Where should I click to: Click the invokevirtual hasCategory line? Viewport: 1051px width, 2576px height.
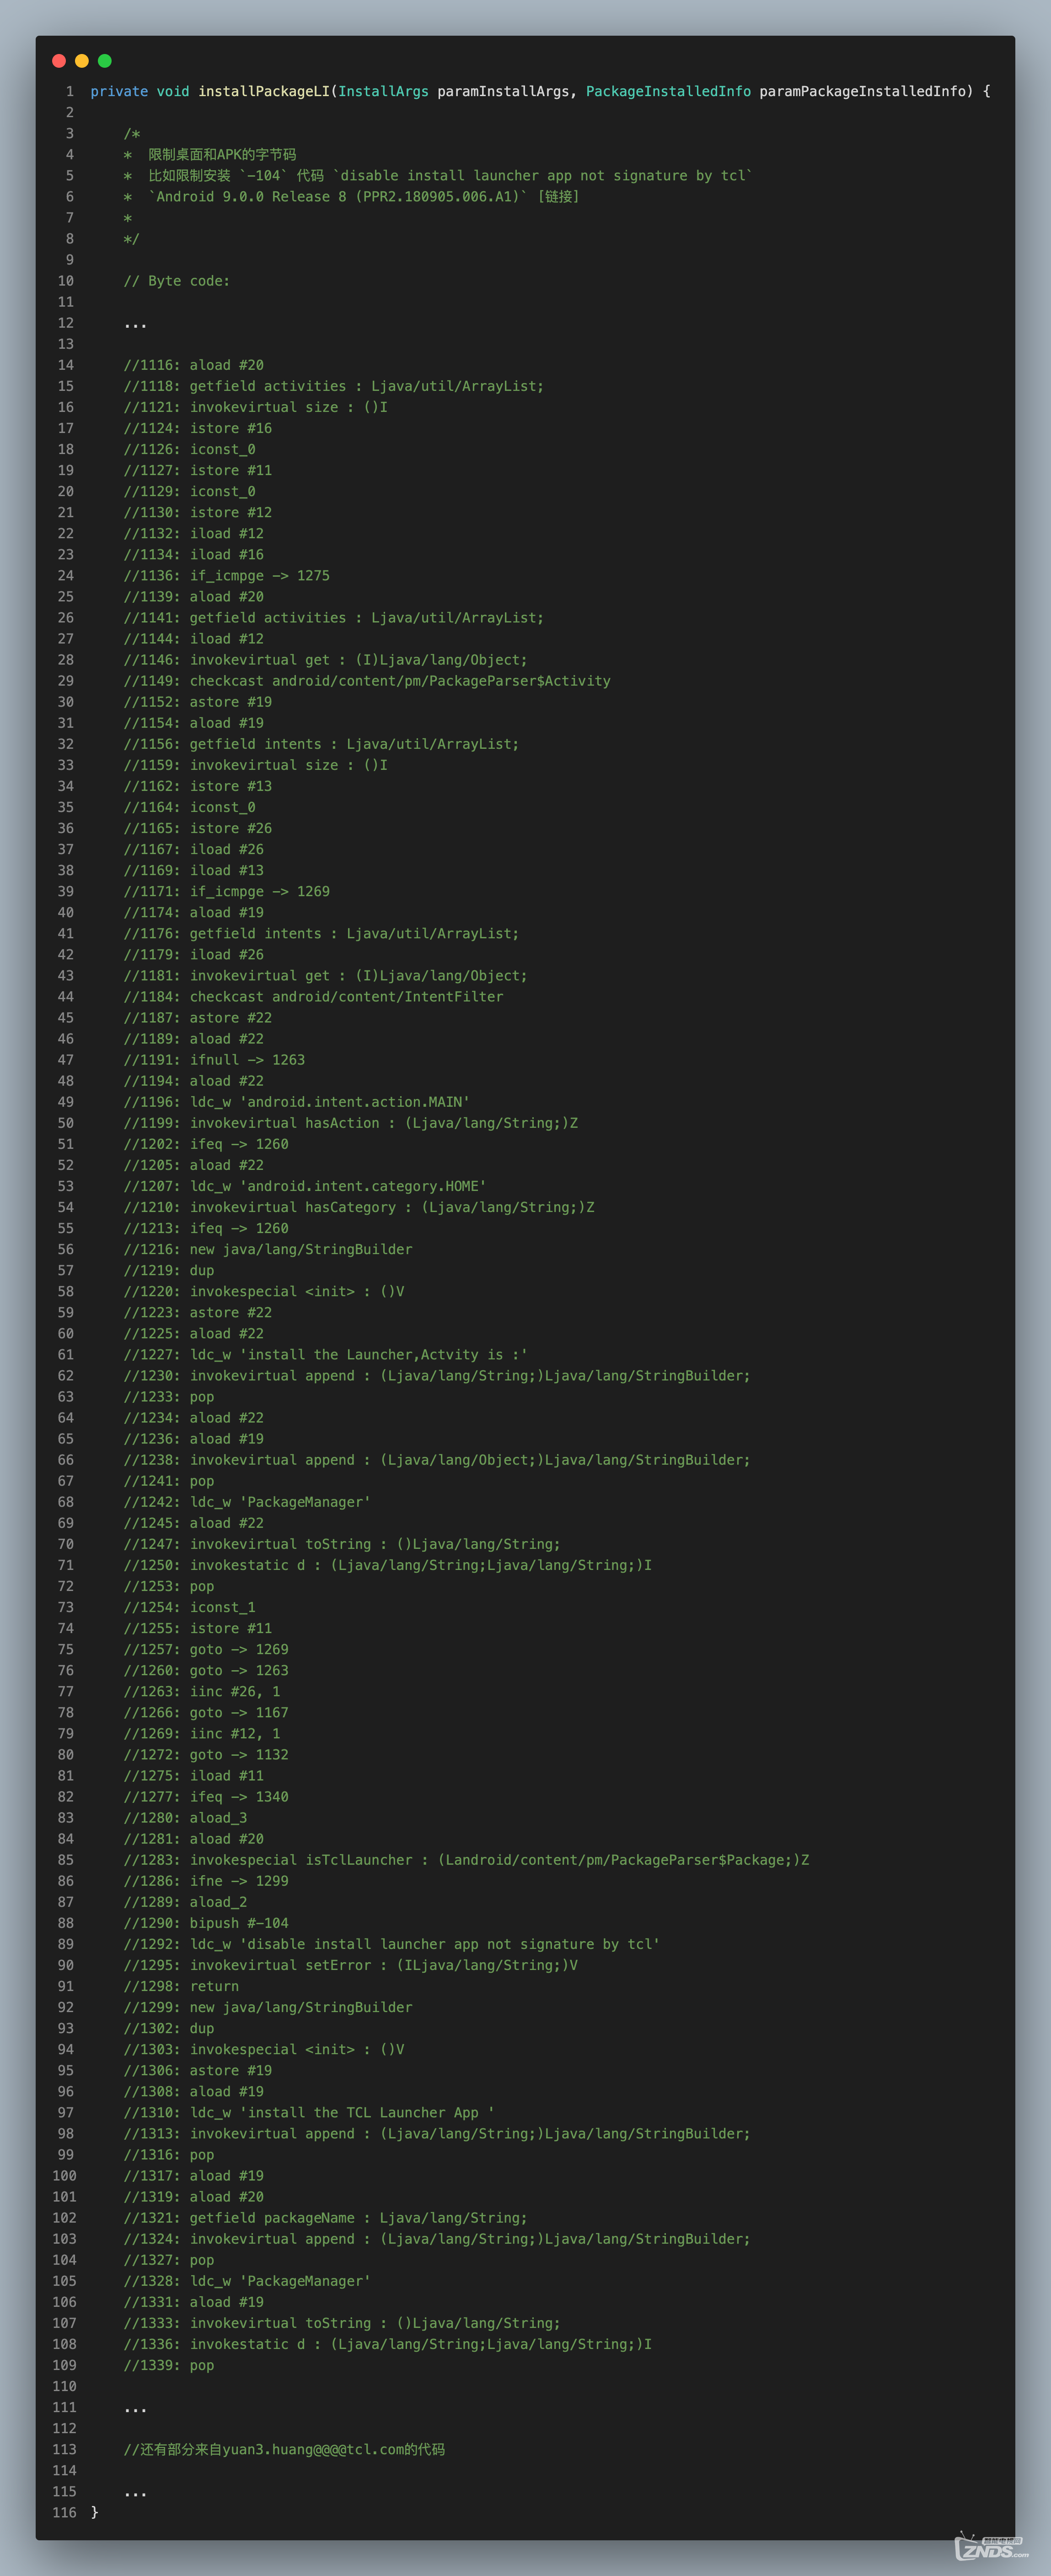359,1207
